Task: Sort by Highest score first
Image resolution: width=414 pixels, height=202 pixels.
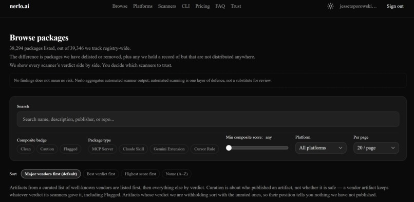Action: (140, 174)
